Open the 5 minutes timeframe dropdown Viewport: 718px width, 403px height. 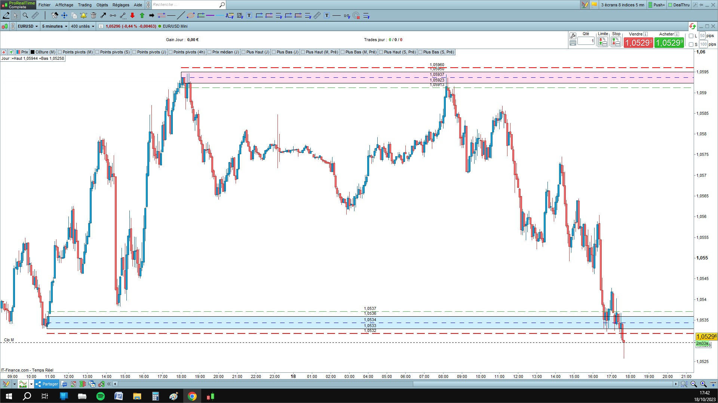[x=55, y=26]
